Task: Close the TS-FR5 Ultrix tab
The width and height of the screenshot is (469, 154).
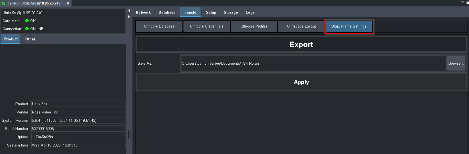Action: point(68,4)
